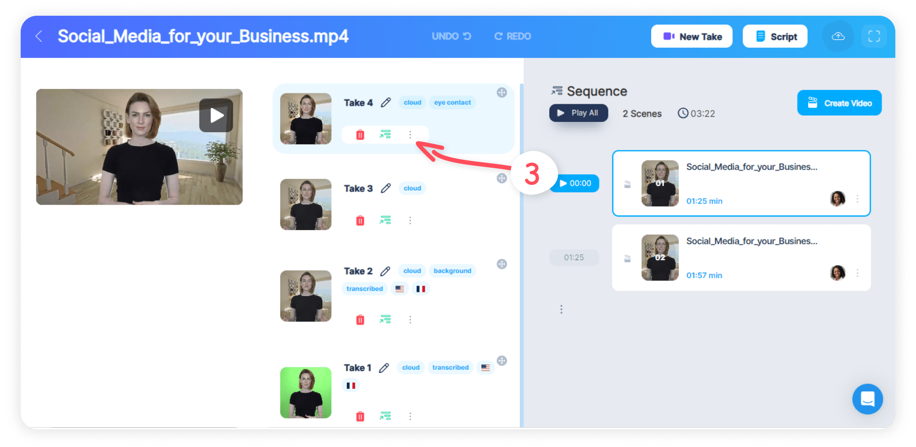Viewport: 916px width, 447px height.
Task: Click the eye contact tag on Take 4
Action: pos(452,102)
